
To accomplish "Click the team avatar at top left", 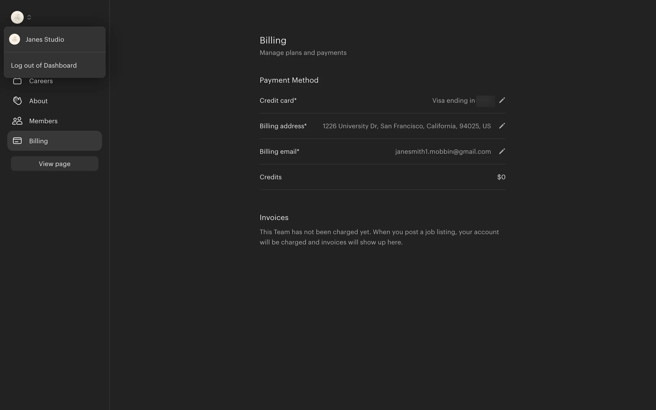I will pos(17,17).
